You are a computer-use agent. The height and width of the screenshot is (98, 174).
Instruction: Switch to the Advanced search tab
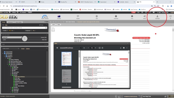[10, 22]
